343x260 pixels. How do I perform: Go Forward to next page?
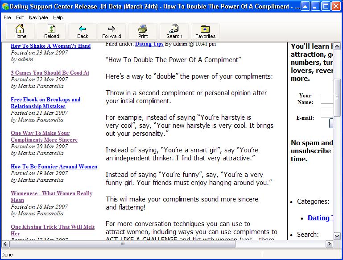point(112,32)
